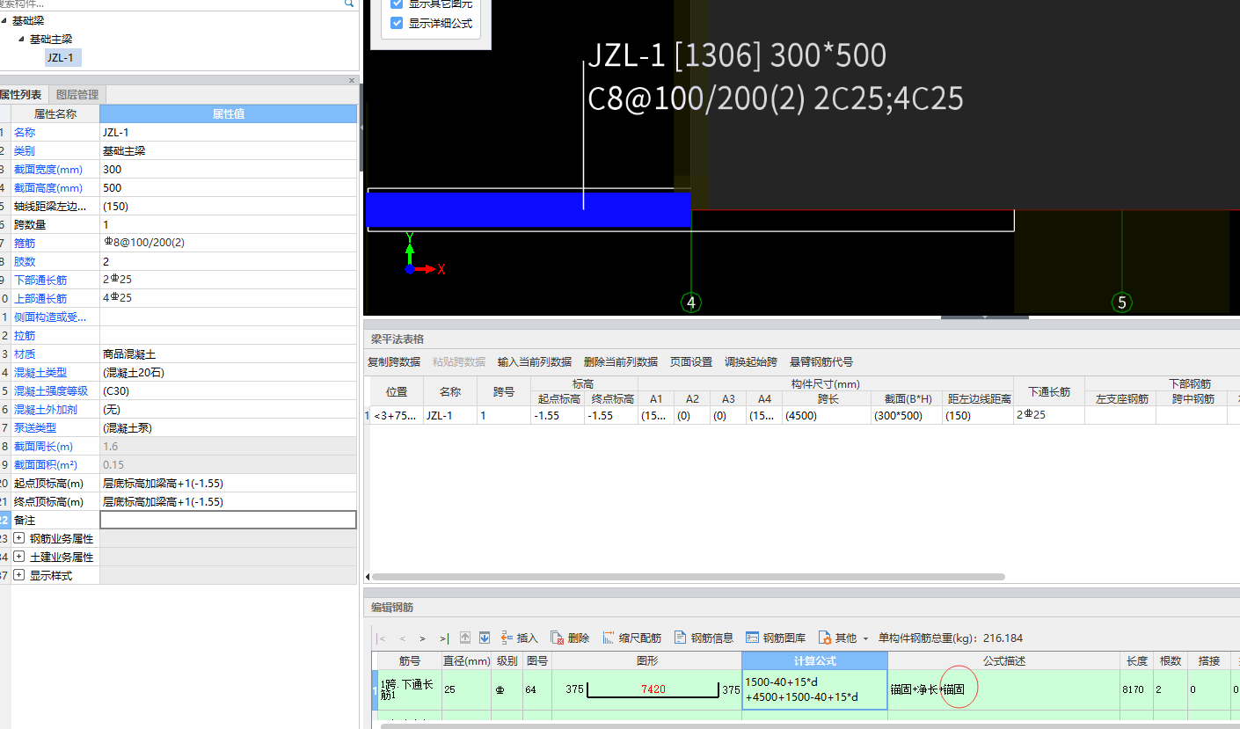Click 缩尺配筋 toolbar button
1240x729 pixels.
tap(631, 638)
